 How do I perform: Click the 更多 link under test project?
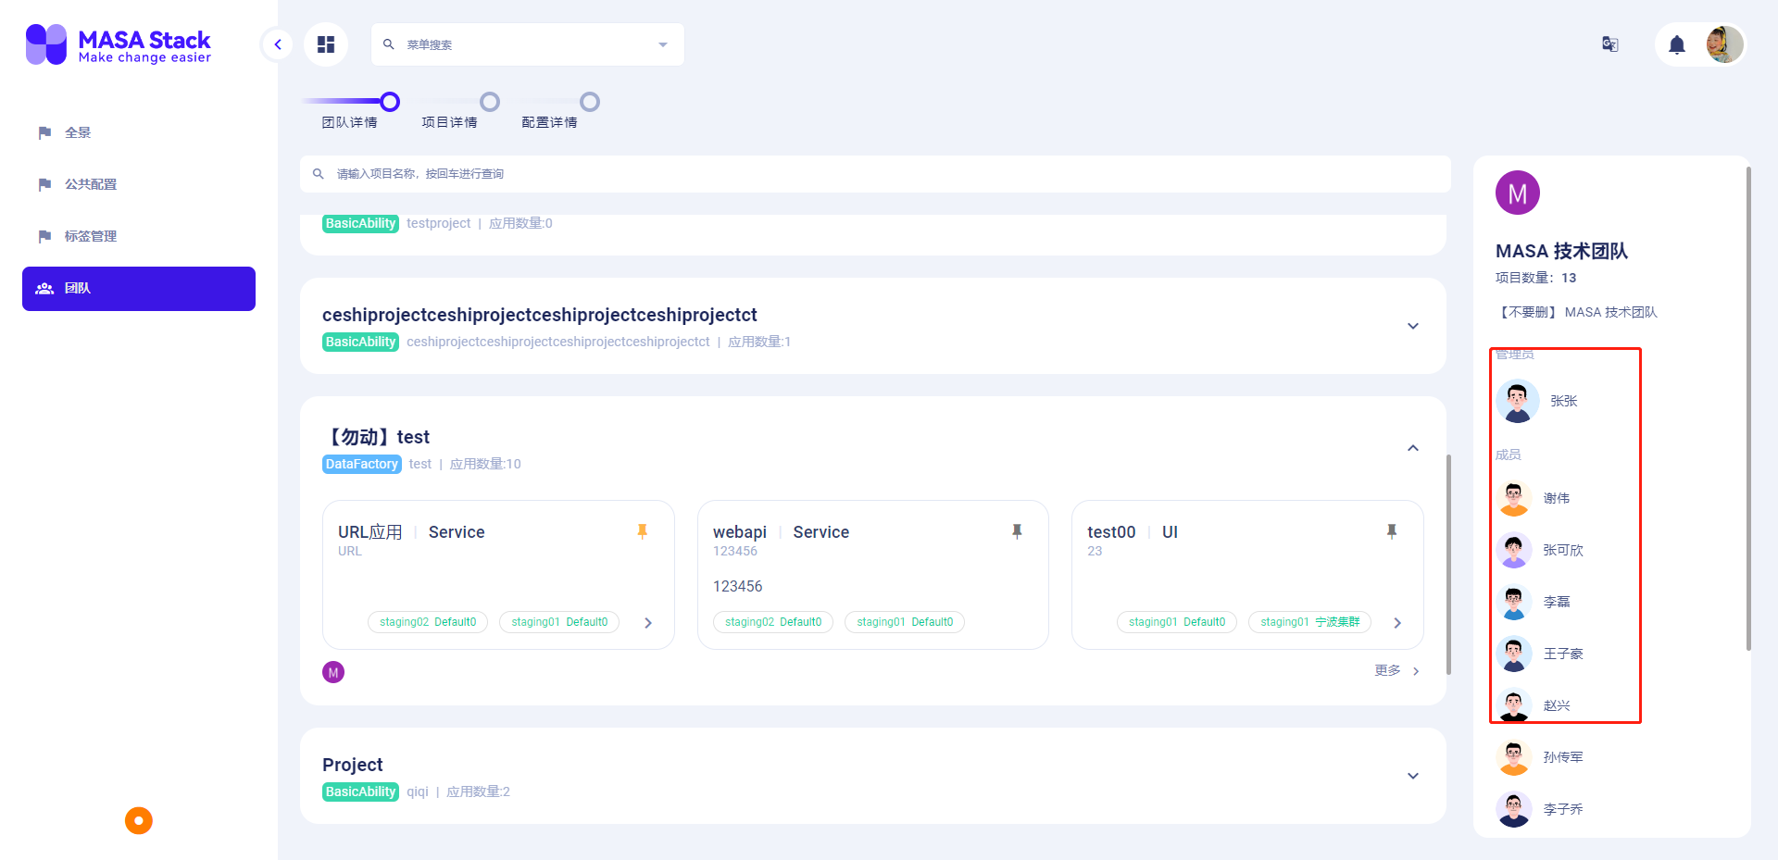(1385, 670)
